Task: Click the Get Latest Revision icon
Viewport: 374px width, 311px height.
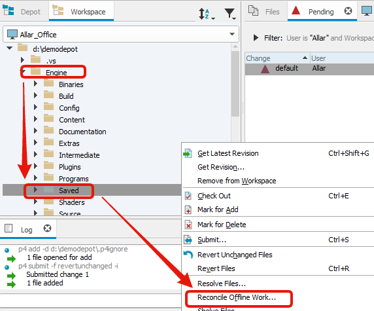Action: coord(188,153)
